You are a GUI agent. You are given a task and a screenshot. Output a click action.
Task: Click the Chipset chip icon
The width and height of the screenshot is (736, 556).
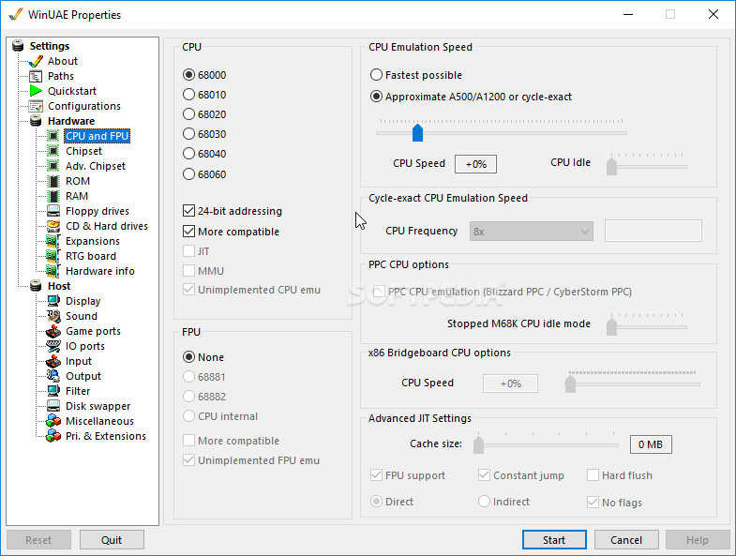click(x=53, y=151)
